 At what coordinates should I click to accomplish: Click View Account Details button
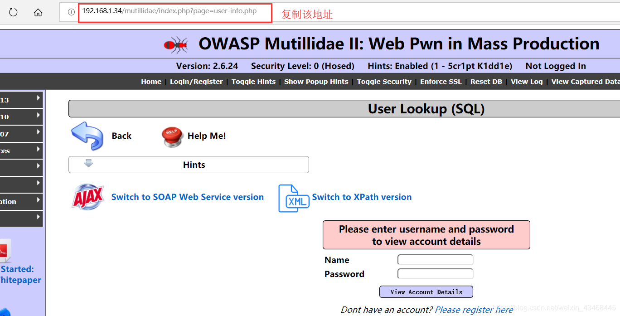coord(426,292)
